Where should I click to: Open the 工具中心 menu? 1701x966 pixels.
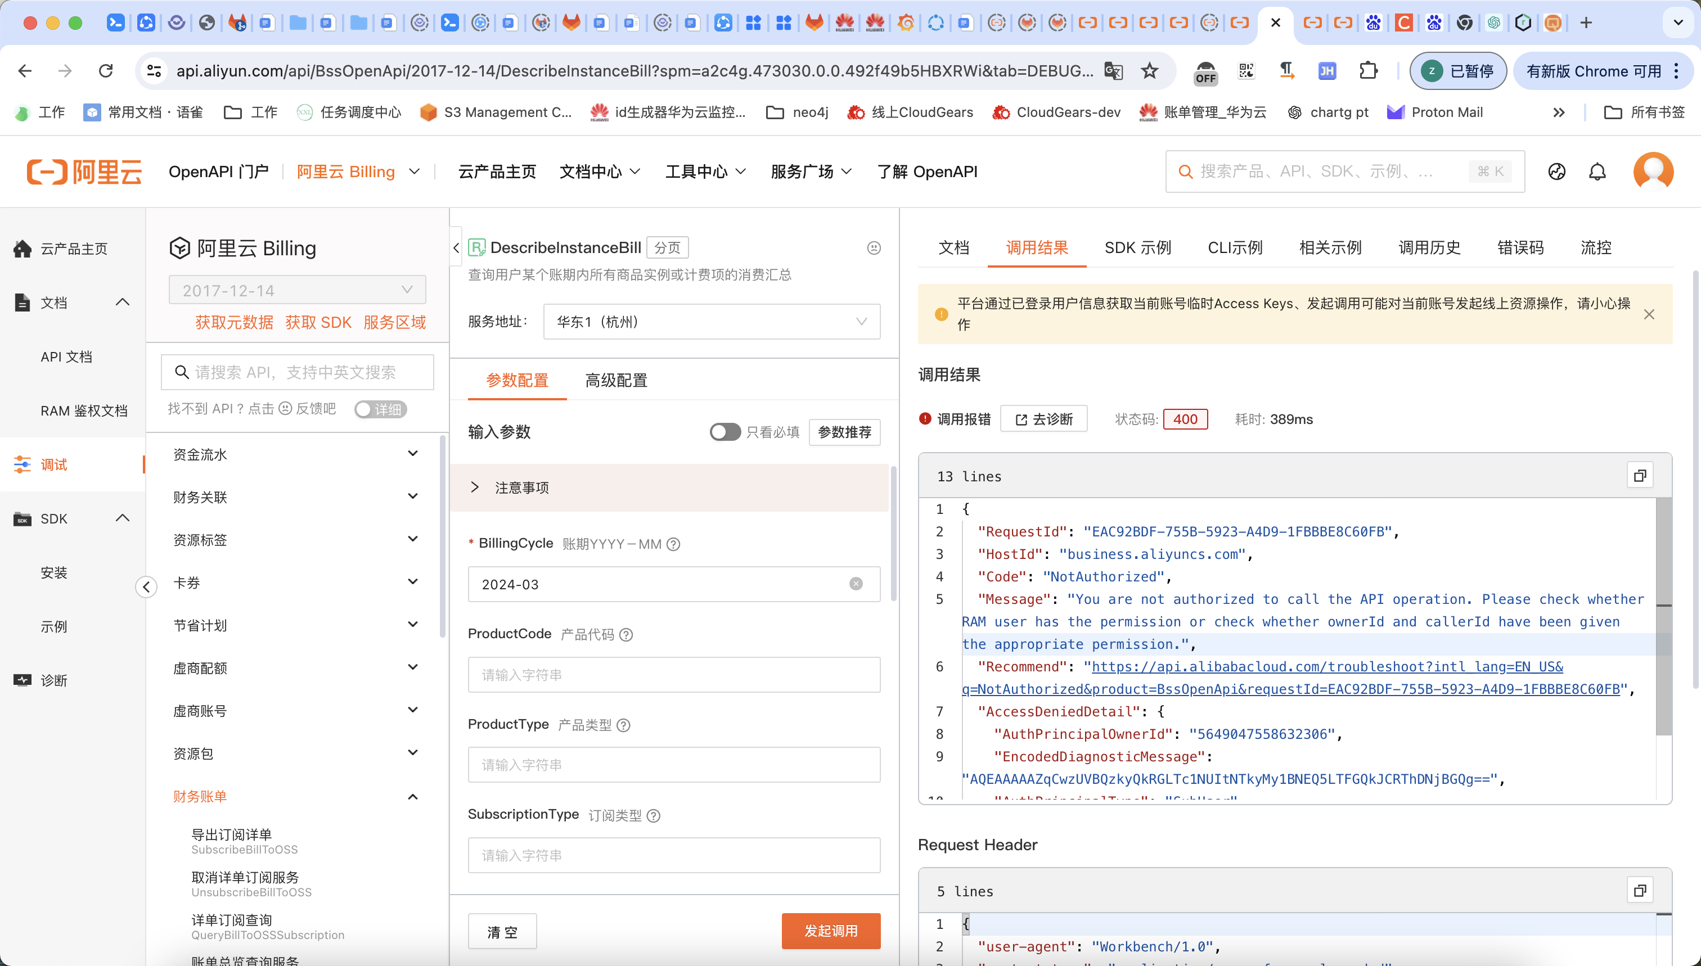(705, 172)
